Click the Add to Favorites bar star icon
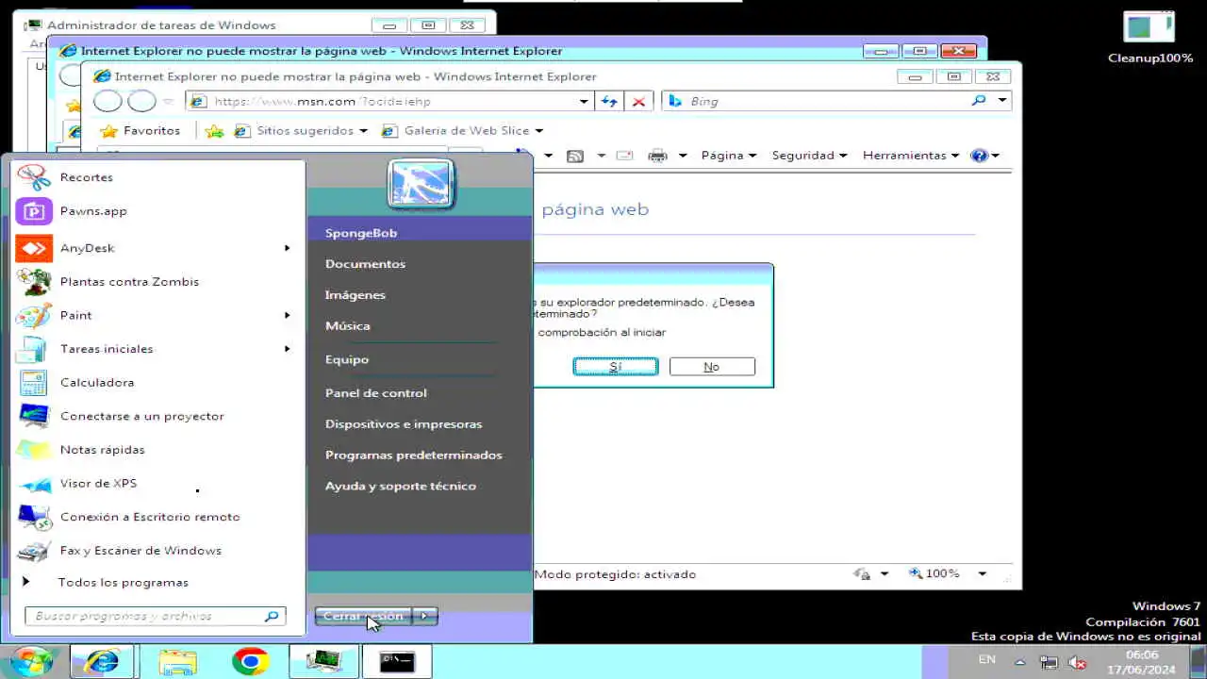1207x679 pixels. 214,131
